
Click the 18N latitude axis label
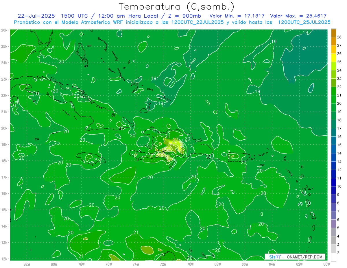(4, 161)
